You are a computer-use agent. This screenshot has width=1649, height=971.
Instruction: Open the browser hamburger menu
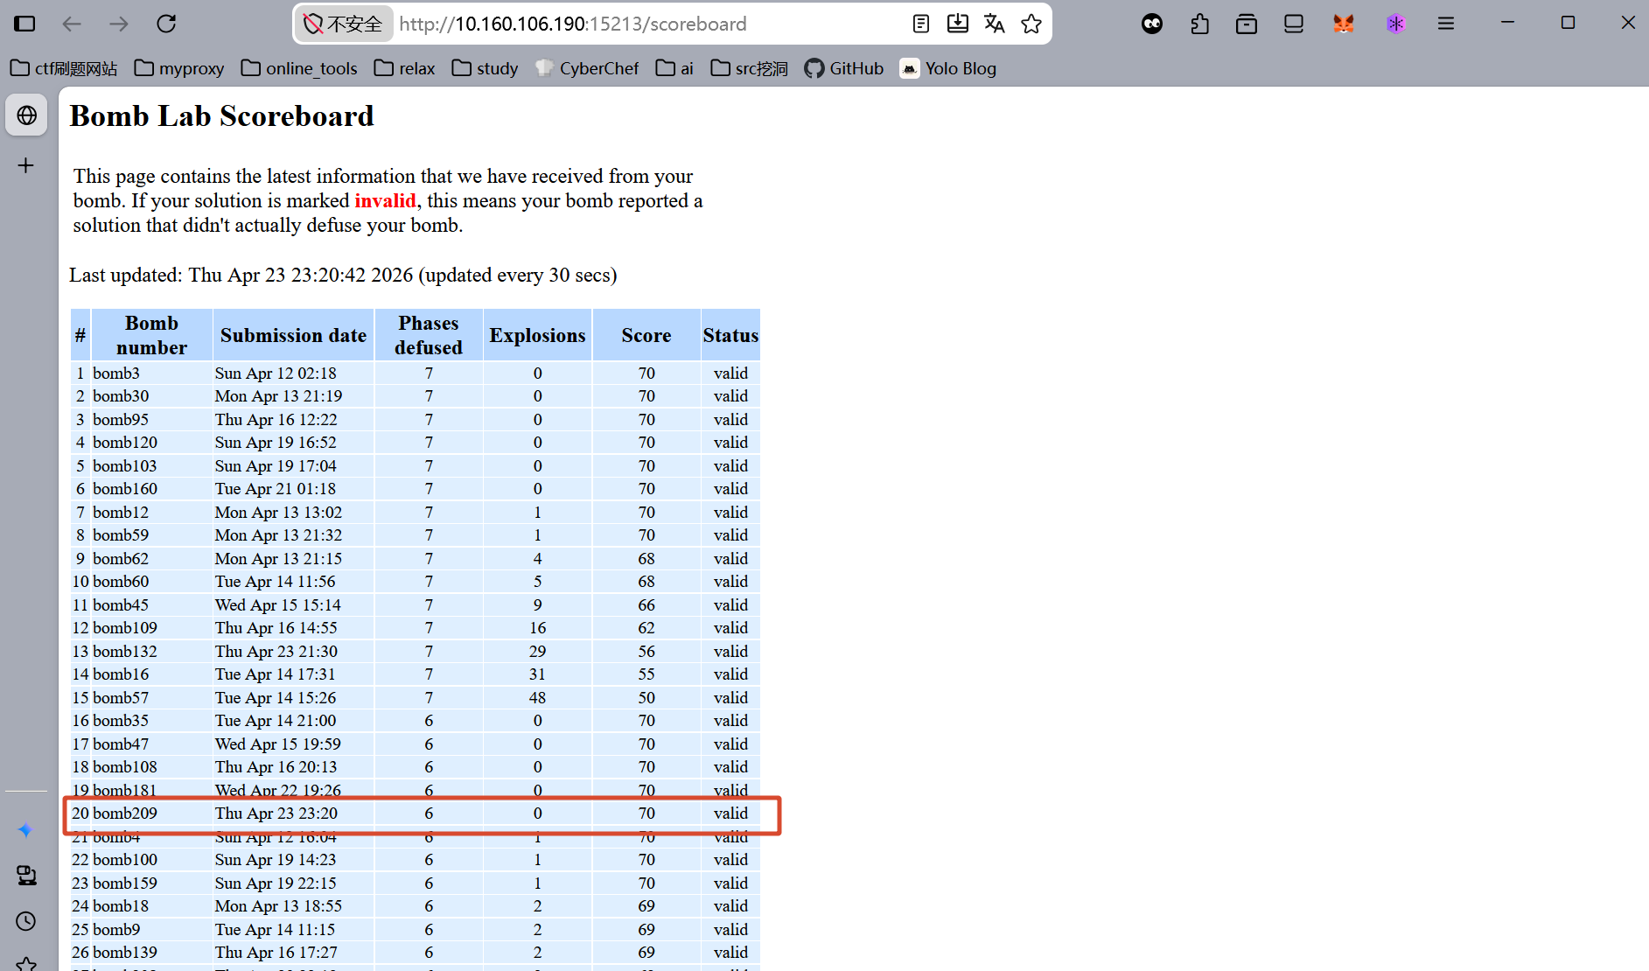(x=1446, y=24)
